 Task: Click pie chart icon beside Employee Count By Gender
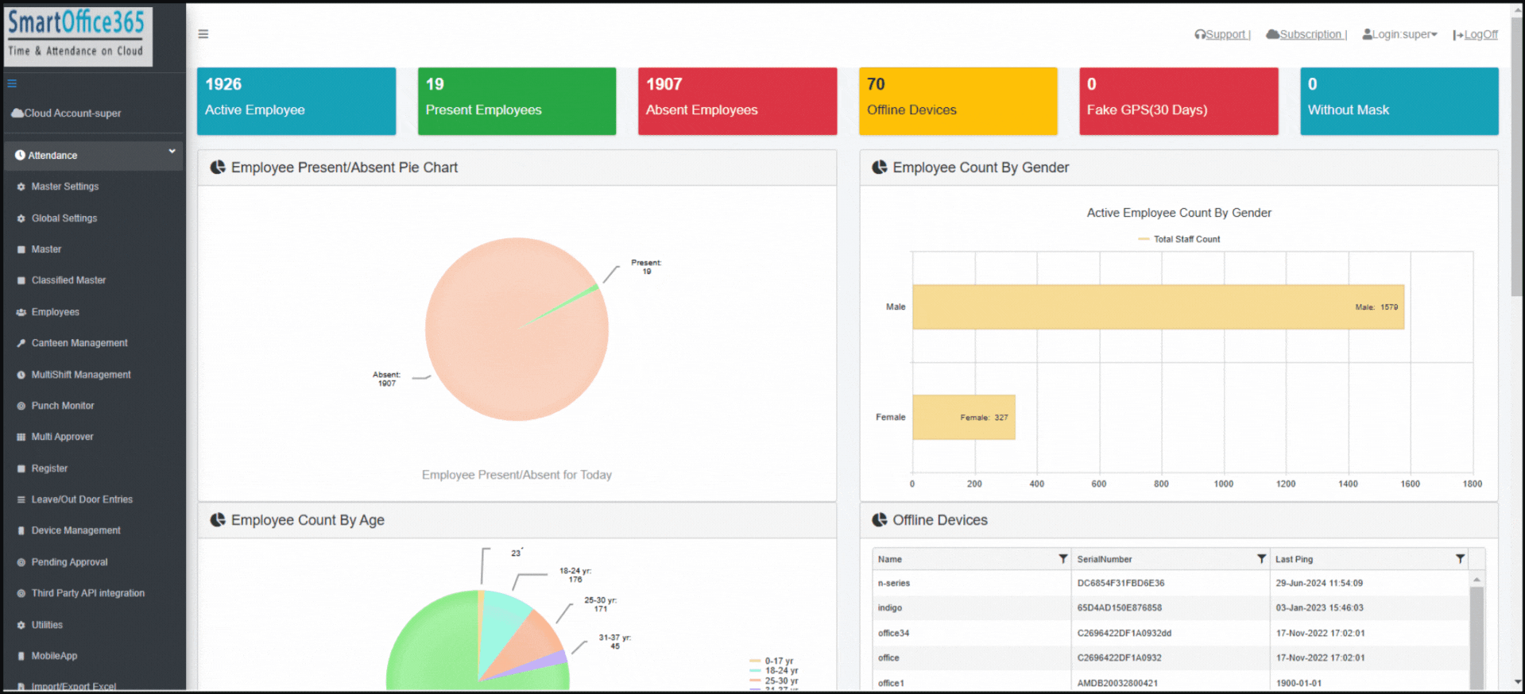tap(879, 168)
